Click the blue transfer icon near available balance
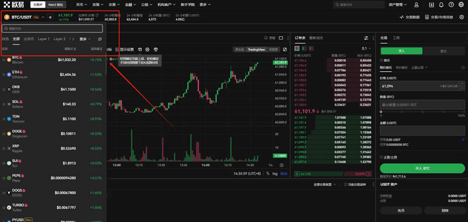Screen dimensions: 468x222 point(463,140)
